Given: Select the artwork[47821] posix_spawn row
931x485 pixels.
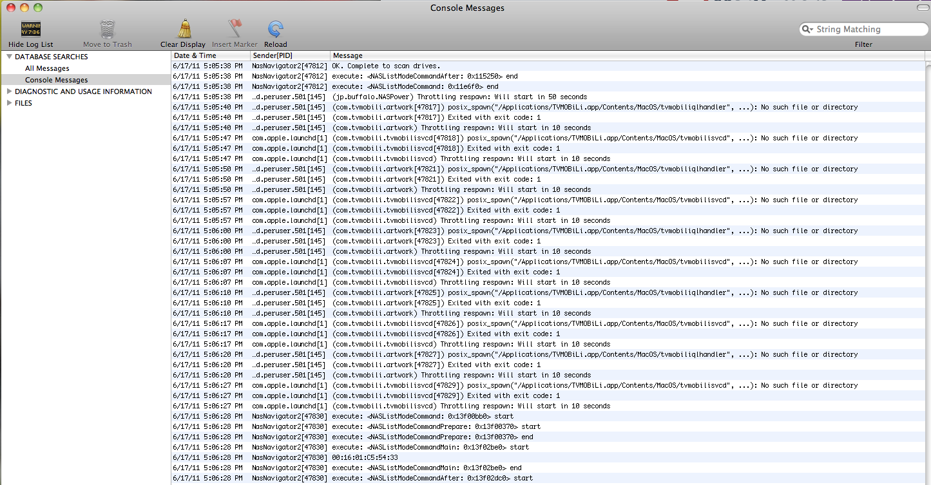Looking at the screenshot, I should [x=548, y=169].
